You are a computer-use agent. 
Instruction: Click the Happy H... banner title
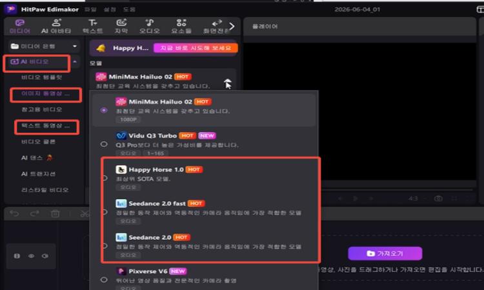pyautogui.click(x=130, y=48)
